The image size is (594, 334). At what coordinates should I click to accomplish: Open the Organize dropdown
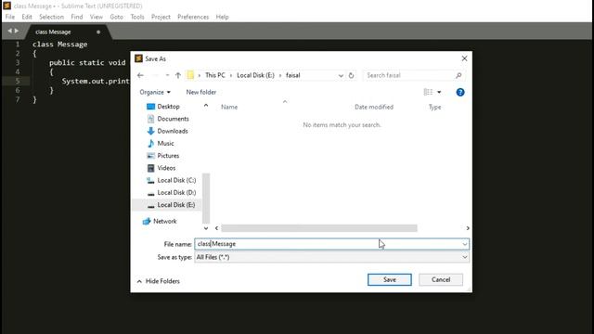click(x=155, y=92)
